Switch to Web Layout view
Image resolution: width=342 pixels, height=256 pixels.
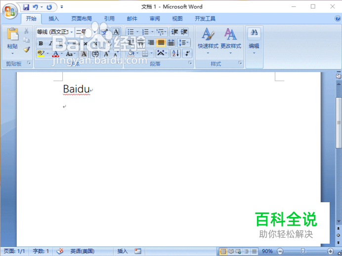coord(238,252)
